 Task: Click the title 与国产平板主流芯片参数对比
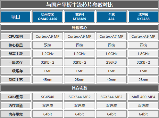tap(79, 5)
